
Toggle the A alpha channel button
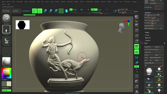(x=71, y=10)
